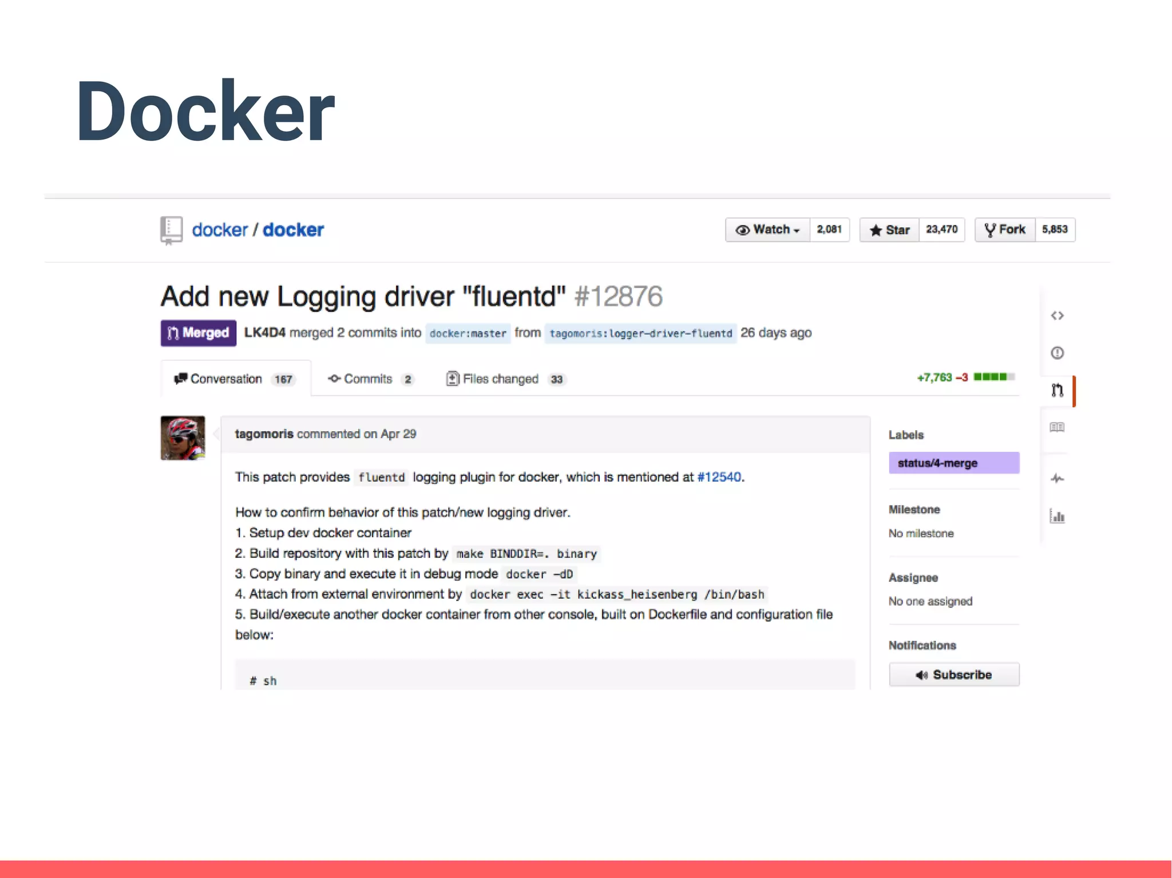
Task: Open the docker organization link
Action: point(220,230)
